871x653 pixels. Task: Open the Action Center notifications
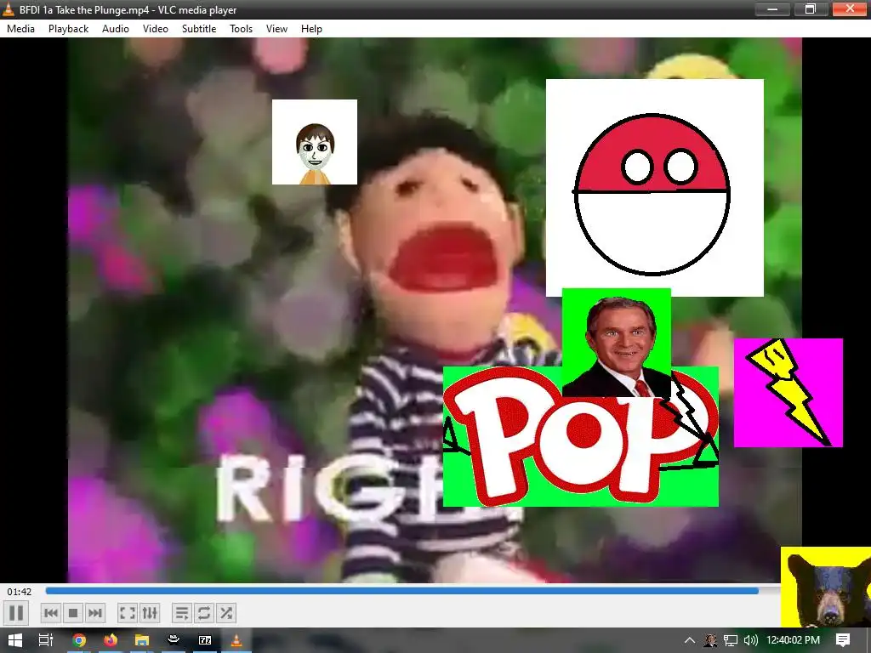843,640
